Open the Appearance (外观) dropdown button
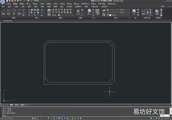 coord(163,6)
